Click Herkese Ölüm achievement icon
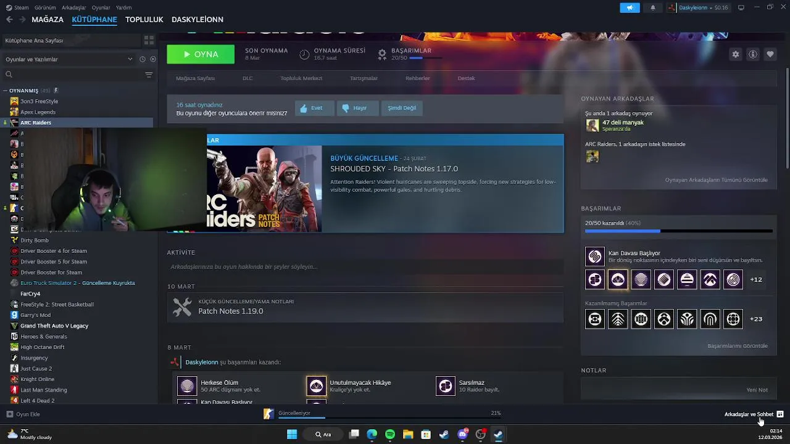Screen dimensions: 790x444 click(x=187, y=386)
